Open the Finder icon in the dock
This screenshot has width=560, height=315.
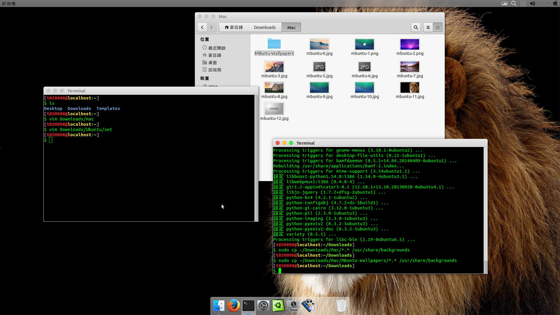pos(219,306)
